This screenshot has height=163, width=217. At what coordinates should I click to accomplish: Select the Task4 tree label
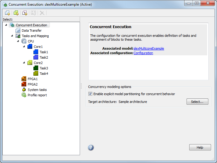tap(44, 74)
